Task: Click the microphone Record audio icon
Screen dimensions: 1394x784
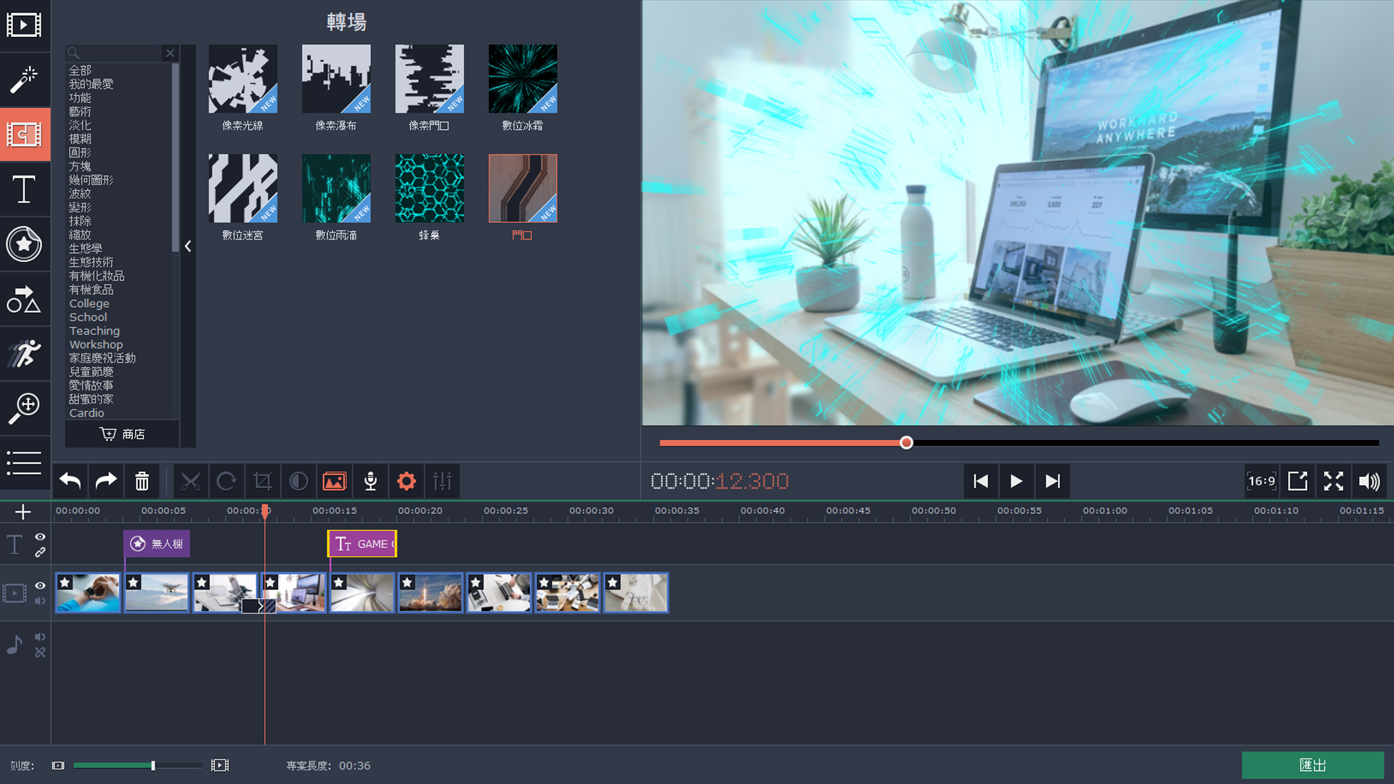Action: pyautogui.click(x=370, y=481)
